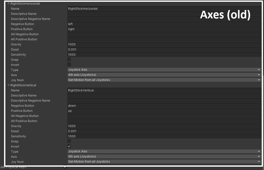Toggle the Use Physical Keys checkbox
Screen dimensions: 264x170
65,167
